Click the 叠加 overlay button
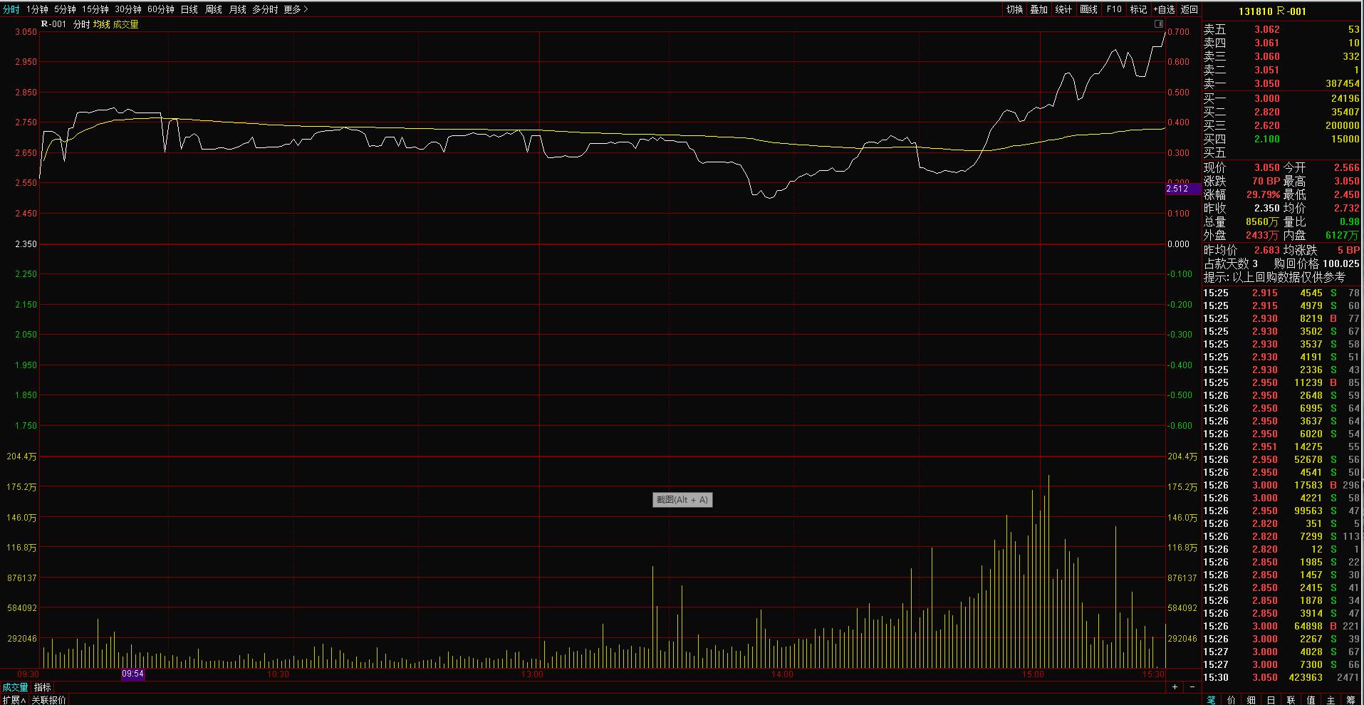The width and height of the screenshot is (1364, 705). (x=1039, y=9)
